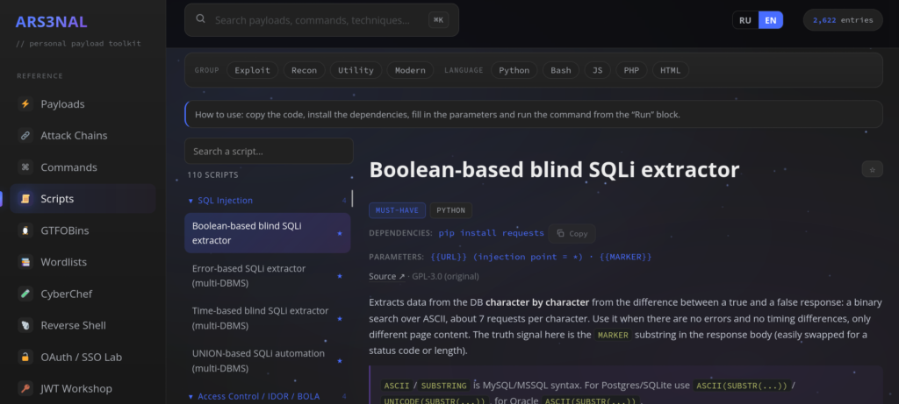Open GTFOBins section
The width and height of the screenshot is (899, 404).
pos(83,230)
